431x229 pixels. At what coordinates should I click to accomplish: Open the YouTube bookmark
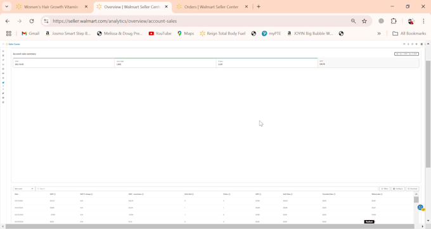coord(160,34)
